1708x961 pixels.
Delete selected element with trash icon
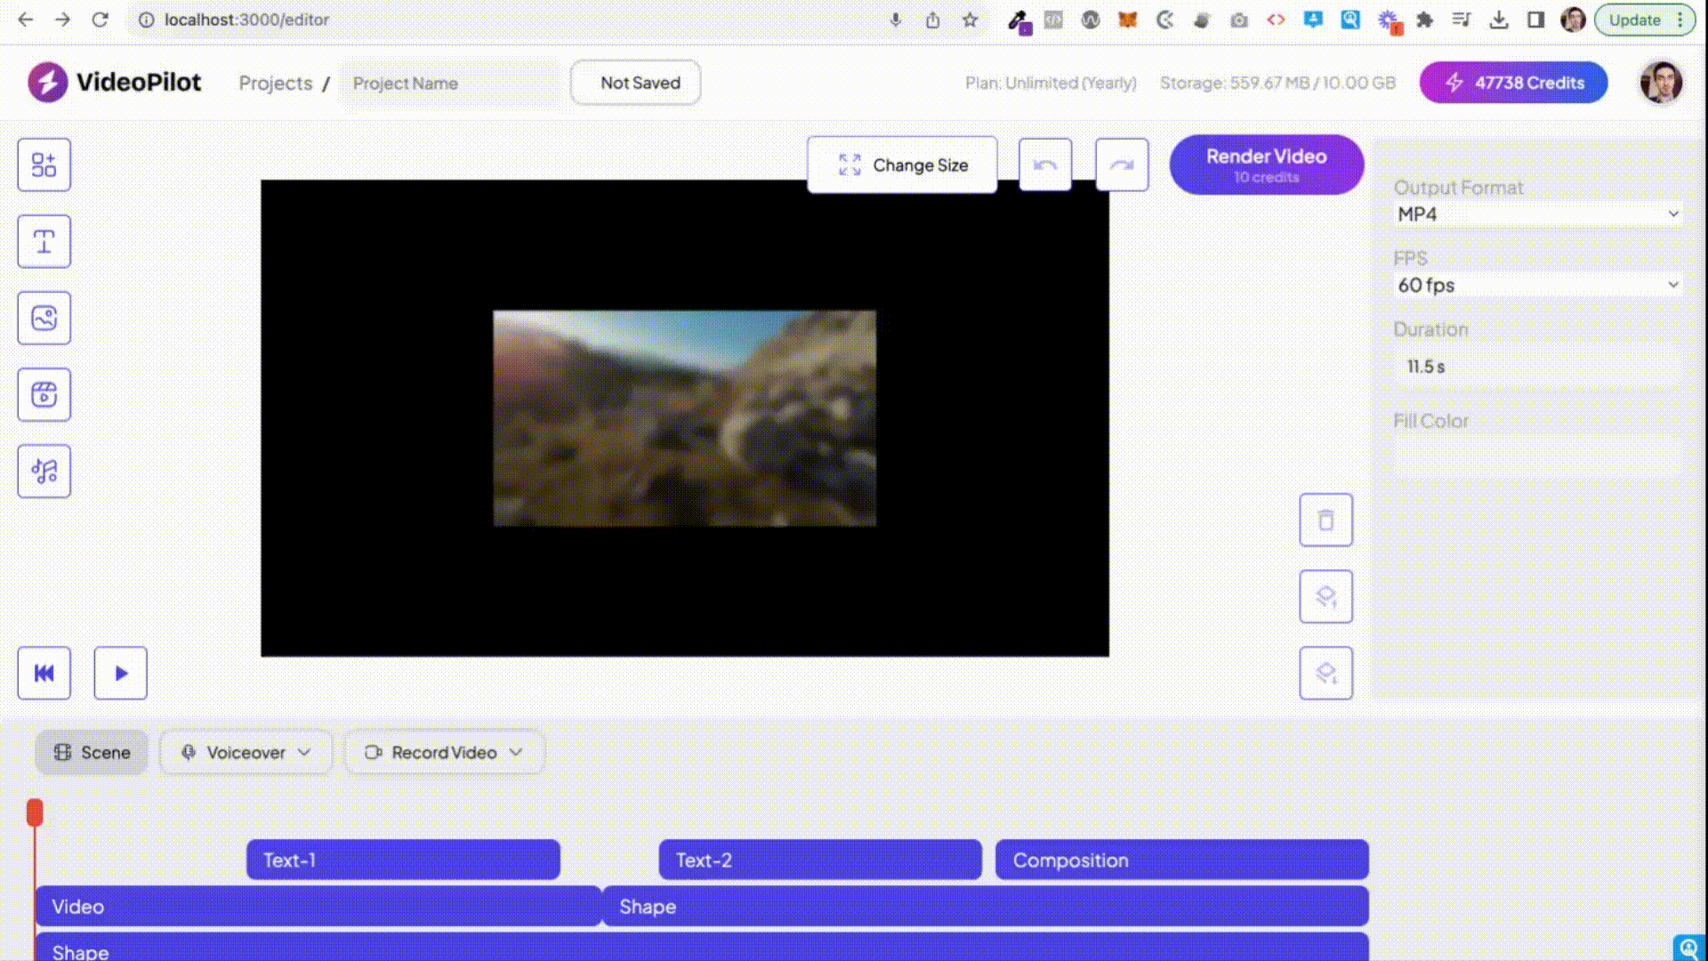tap(1325, 520)
